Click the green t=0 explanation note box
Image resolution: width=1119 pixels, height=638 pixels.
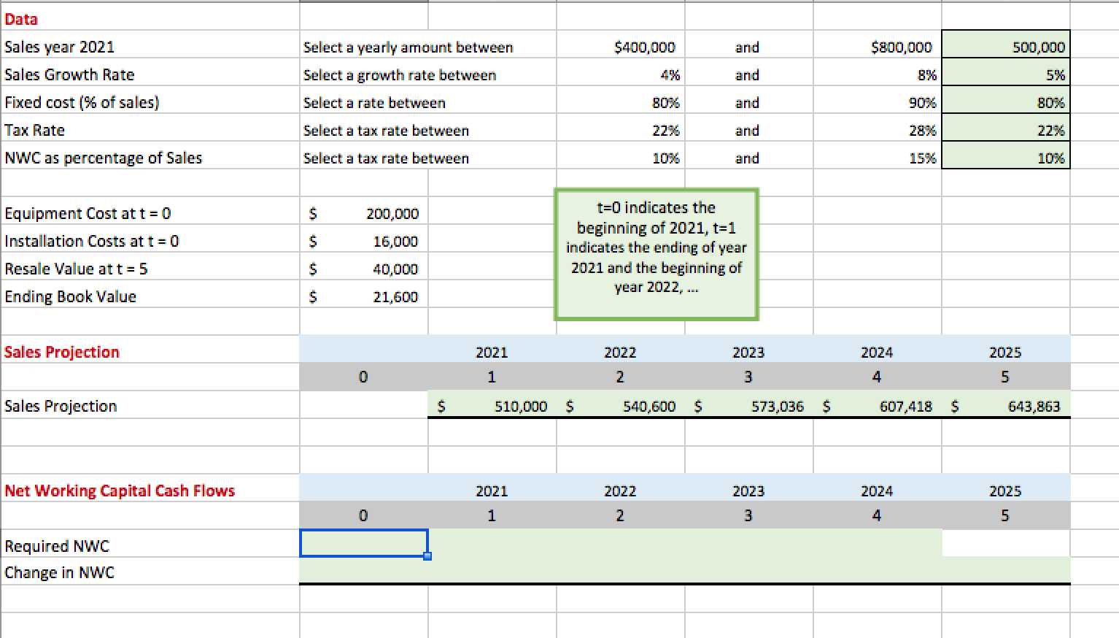pyautogui.click(x=655, y=254)
